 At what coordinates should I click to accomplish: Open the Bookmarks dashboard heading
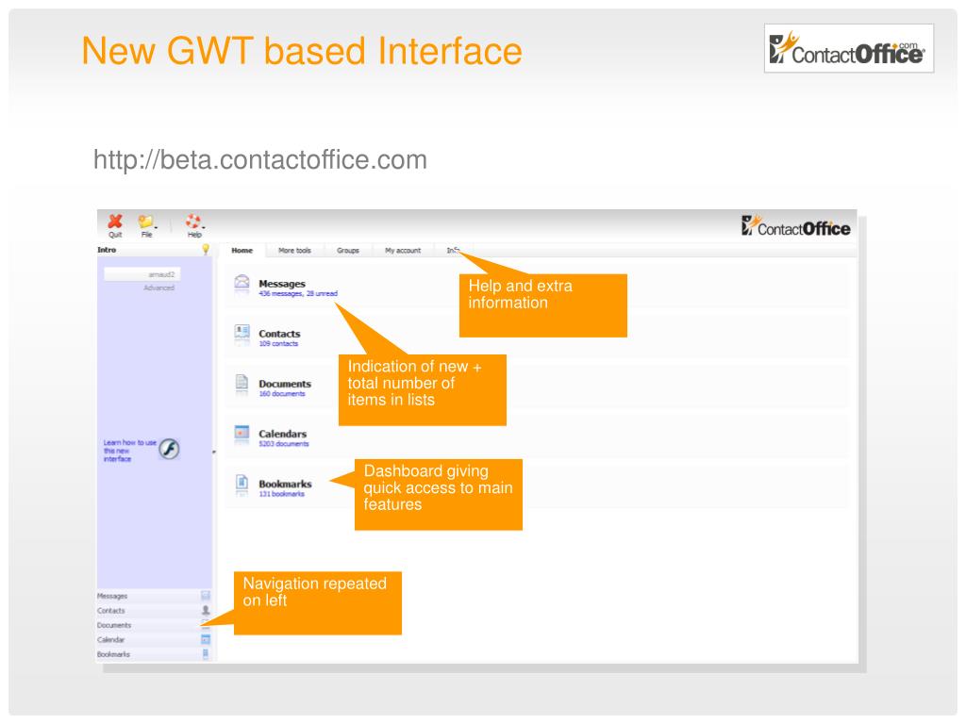[x=285, y=484]
